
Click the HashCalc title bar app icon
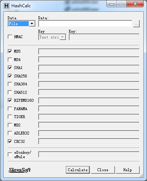(7, 6)
